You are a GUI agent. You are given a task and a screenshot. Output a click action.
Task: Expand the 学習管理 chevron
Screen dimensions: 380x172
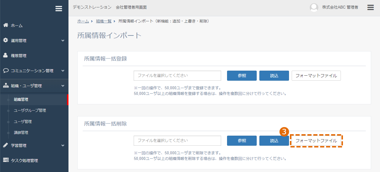63,145
